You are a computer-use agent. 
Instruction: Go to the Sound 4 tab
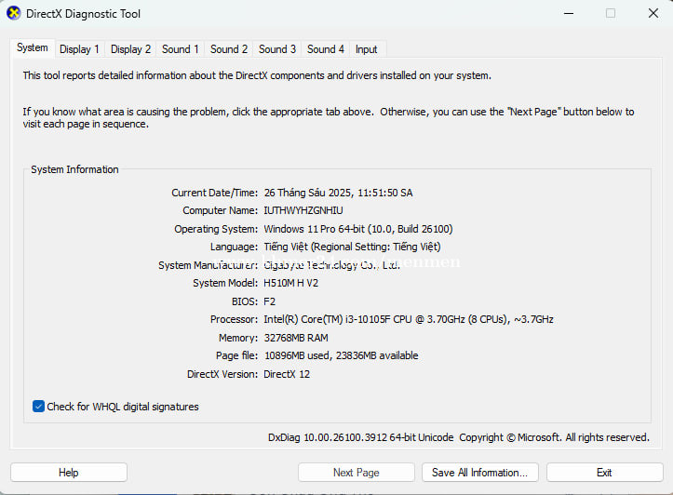pos(326,49)
